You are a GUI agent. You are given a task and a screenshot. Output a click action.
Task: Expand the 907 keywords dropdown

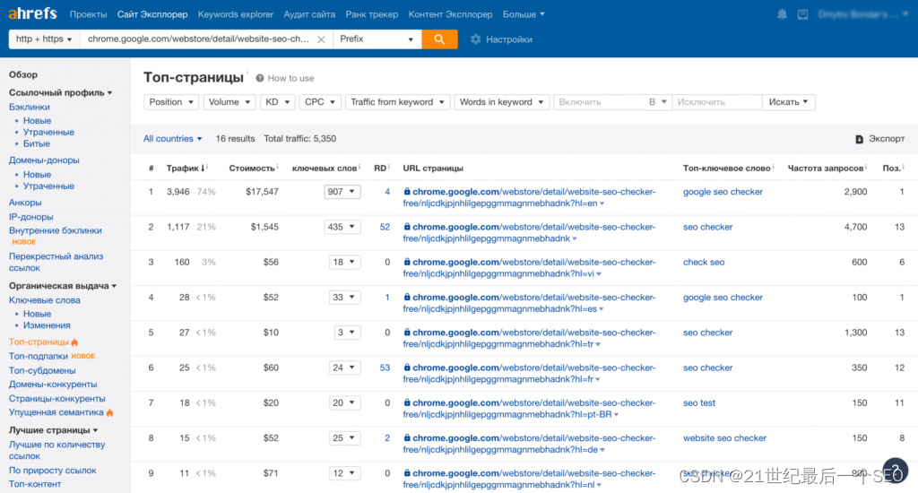[342, 192]
